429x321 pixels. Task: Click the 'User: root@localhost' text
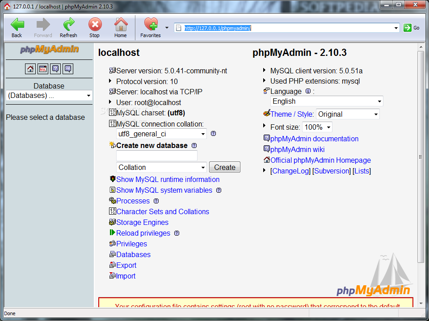tap(148, 103)
